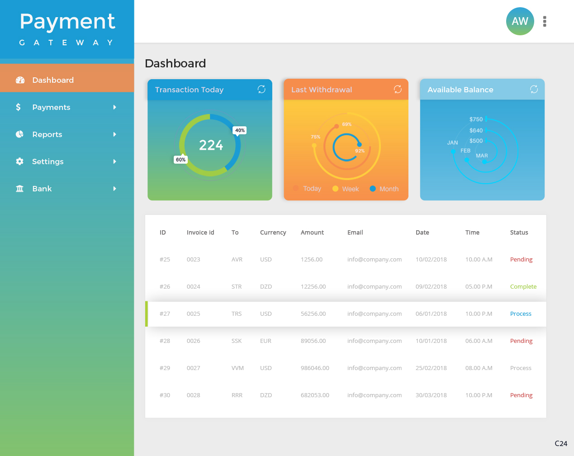Click the Time column header

coord(472,233)
